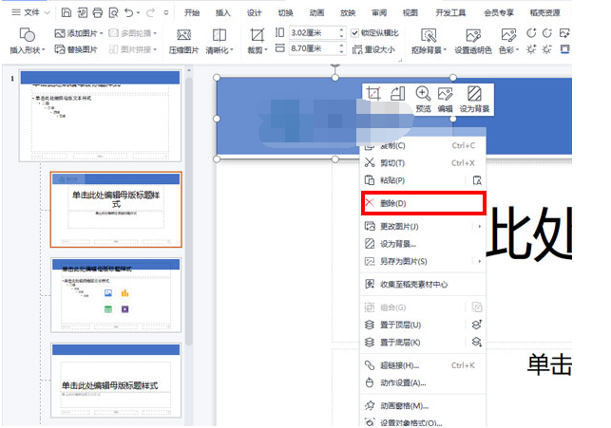Click the increase brightness sun icon
The width and height of the screenshot is (611, 428).
[531, 49]
